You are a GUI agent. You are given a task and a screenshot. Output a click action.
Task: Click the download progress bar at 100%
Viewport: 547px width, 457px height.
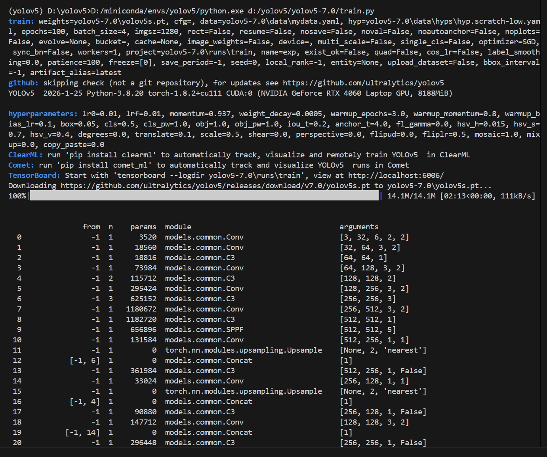tap(204, 196)
